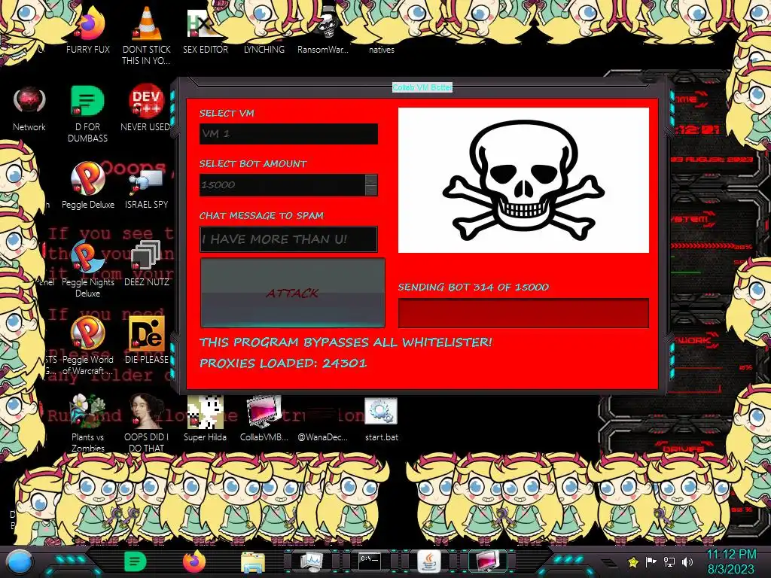This screenshot has width=771, height=578.
Task: Switch to the Java app in taskbar
Action: 428,561
